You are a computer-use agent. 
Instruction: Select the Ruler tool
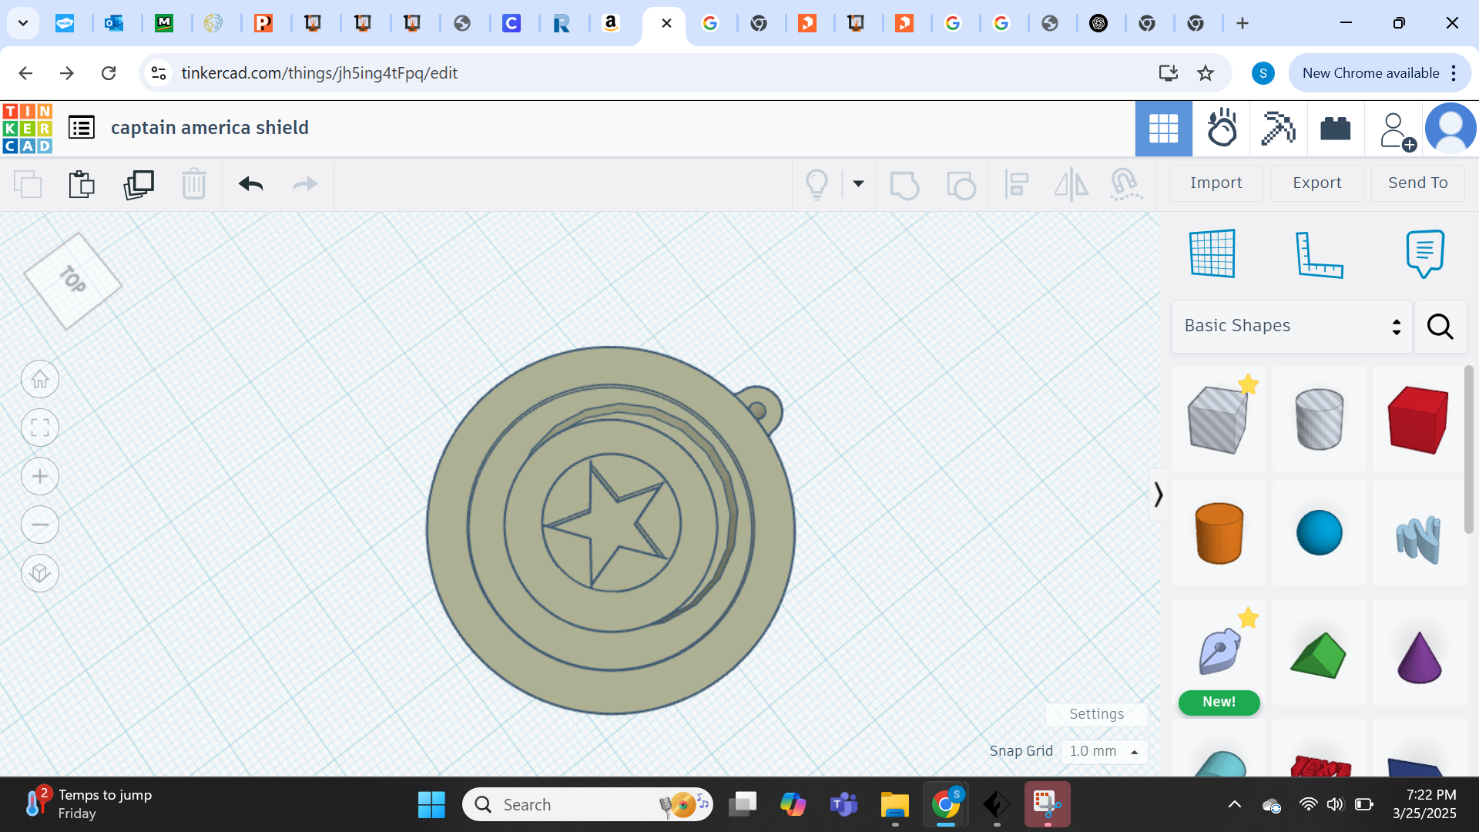(1319, 254)
